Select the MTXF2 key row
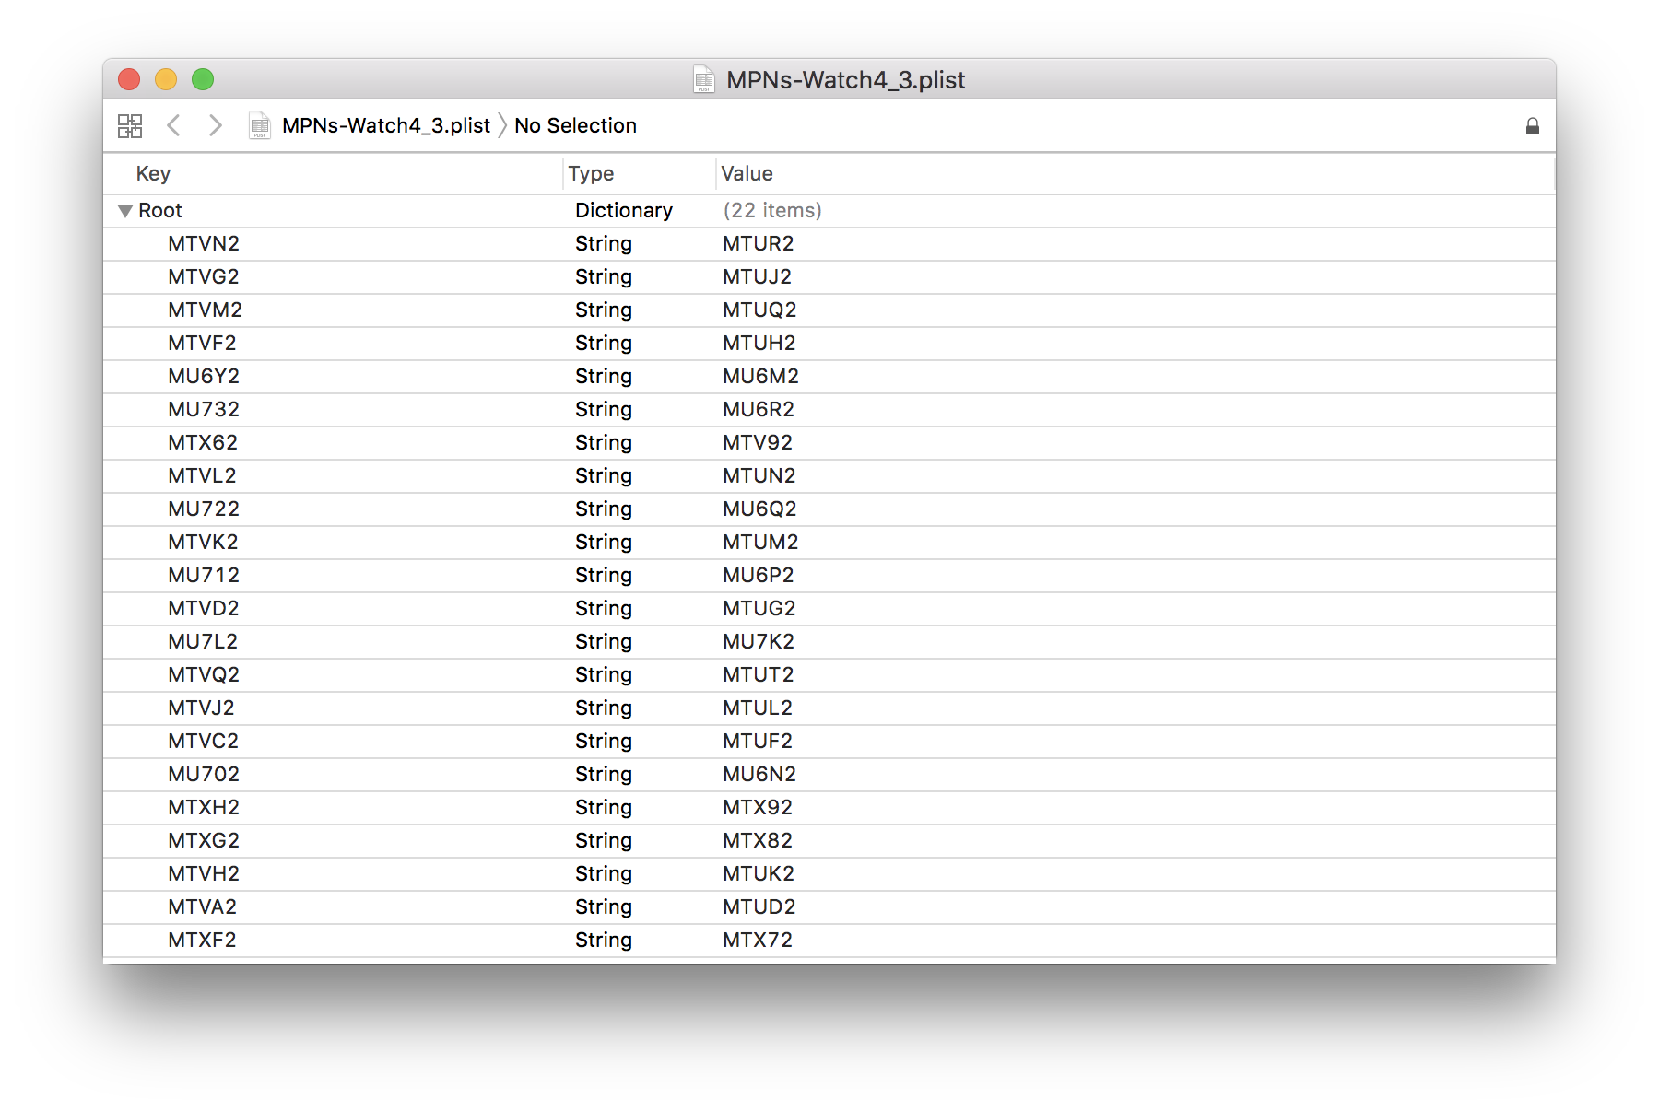Screen dimensions: 1659x1111 point(202,941)
